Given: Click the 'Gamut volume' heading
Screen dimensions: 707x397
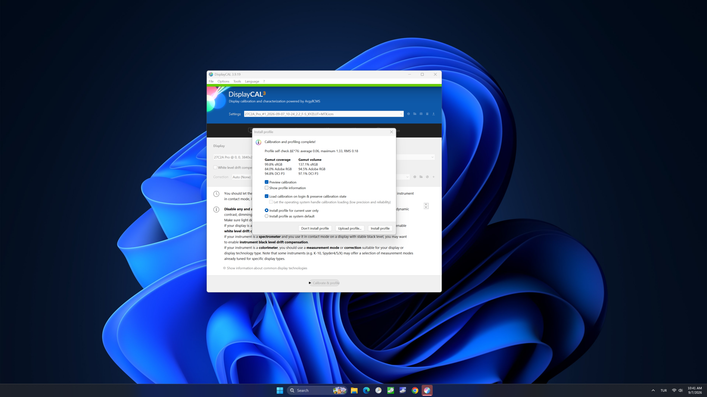Looking at the screenshot, I should [x=310, y=160].
